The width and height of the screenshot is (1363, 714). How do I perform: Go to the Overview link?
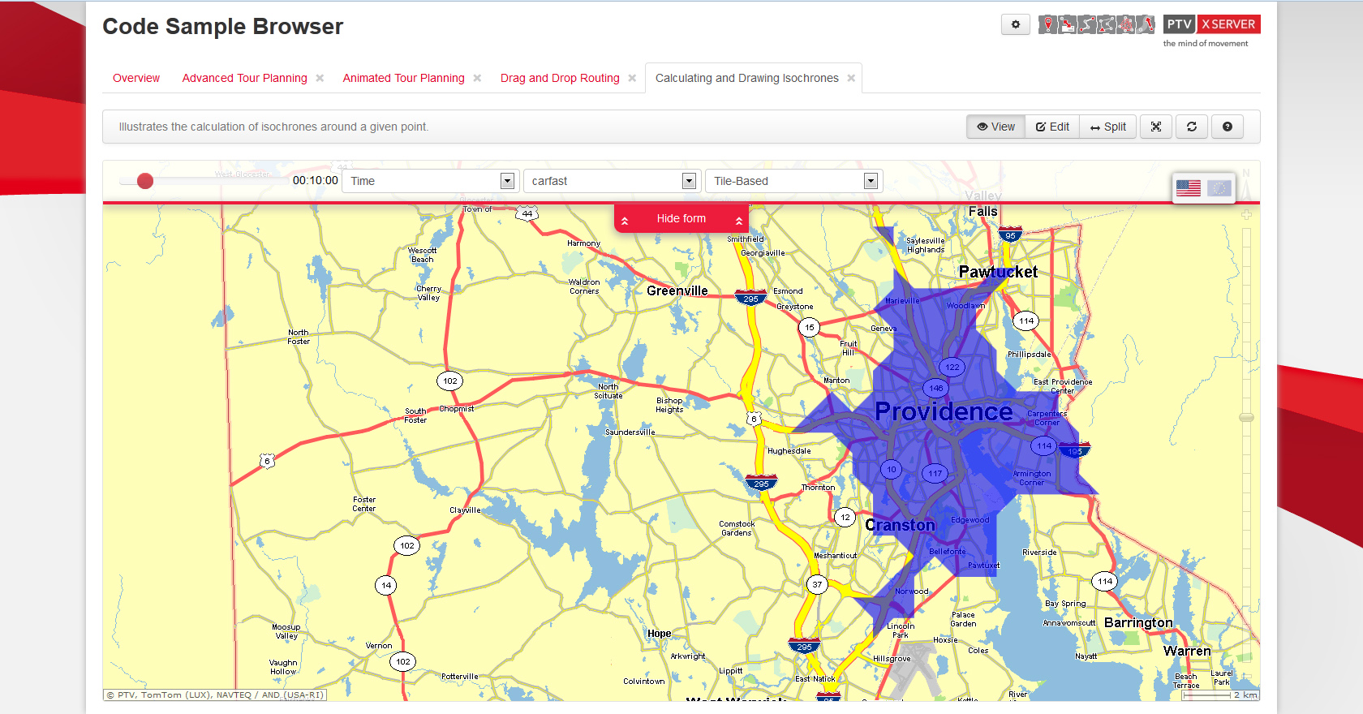(136, 78)
